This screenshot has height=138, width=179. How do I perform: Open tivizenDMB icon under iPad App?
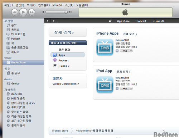coord(105,85)
